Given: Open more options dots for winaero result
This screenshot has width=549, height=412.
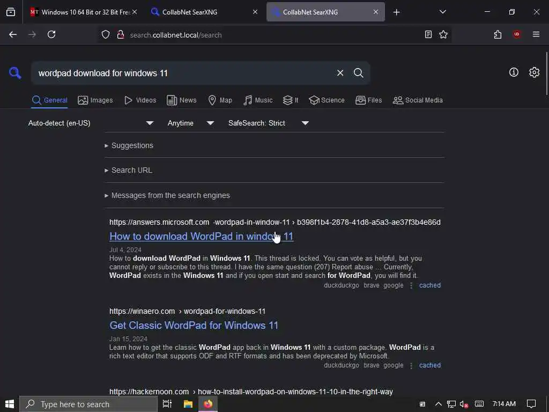Looking at the screenshot, I should pos(411,365).
